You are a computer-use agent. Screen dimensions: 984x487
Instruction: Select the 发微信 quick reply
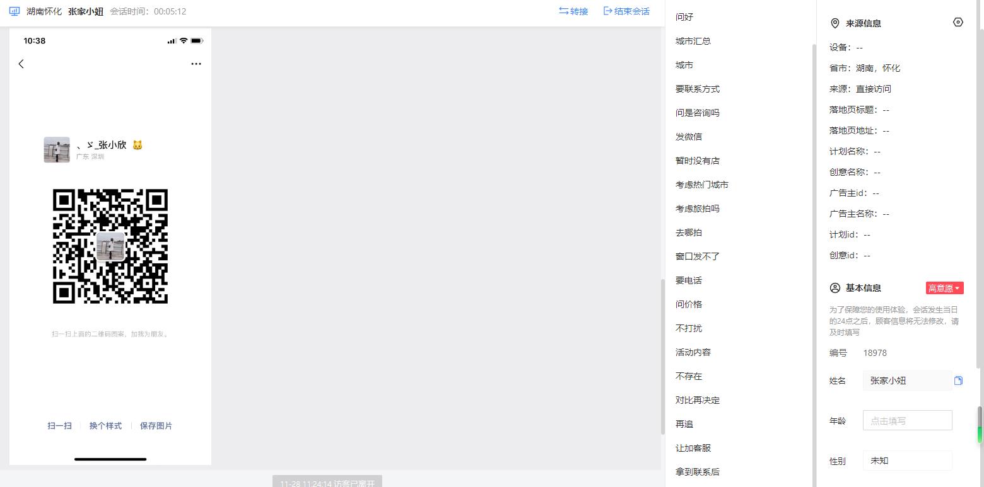tap(689, 137)
